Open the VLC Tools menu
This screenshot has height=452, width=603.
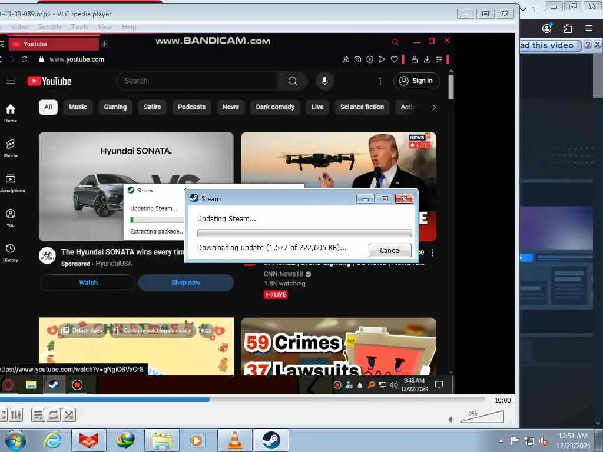click(x=79, y=27)
